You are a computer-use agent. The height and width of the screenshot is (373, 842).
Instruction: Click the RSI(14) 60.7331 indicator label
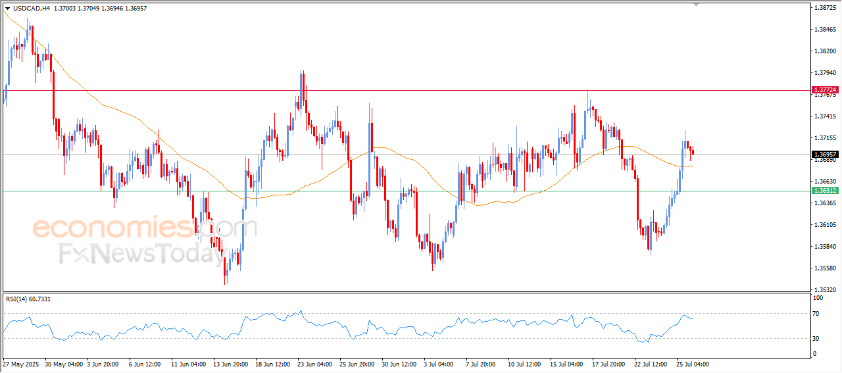pos(28,299)
